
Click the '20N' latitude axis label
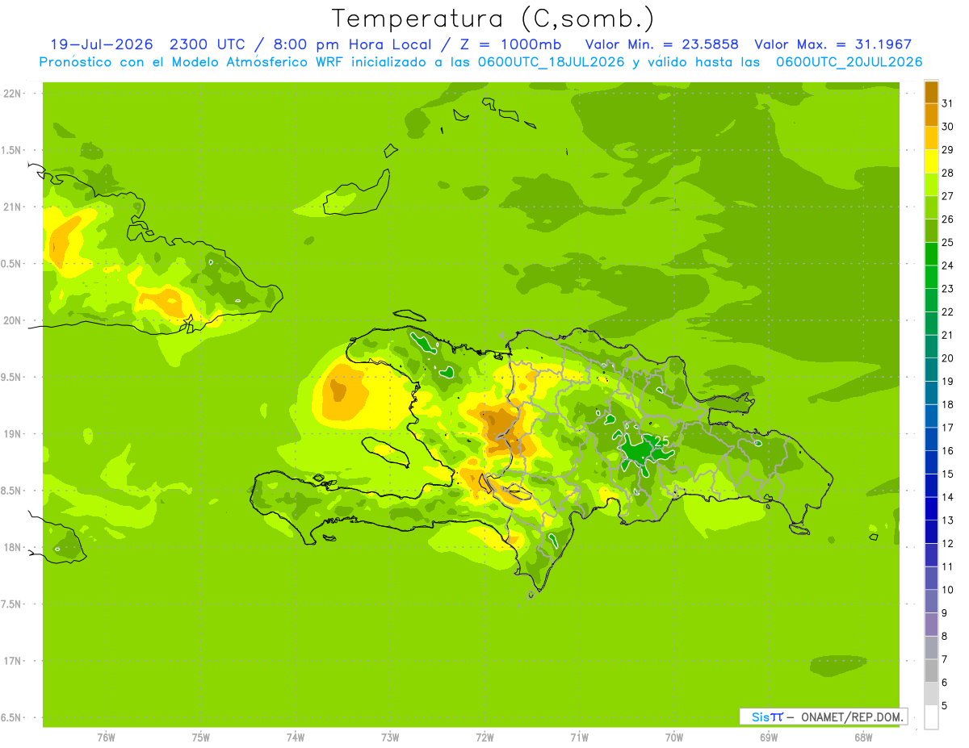(x=13, y=320)
